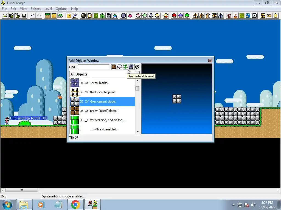This screenshot has width=281, height=210.
Task: Click the level horizontal scrollbar thumb
Action: (x=22, y=190)
